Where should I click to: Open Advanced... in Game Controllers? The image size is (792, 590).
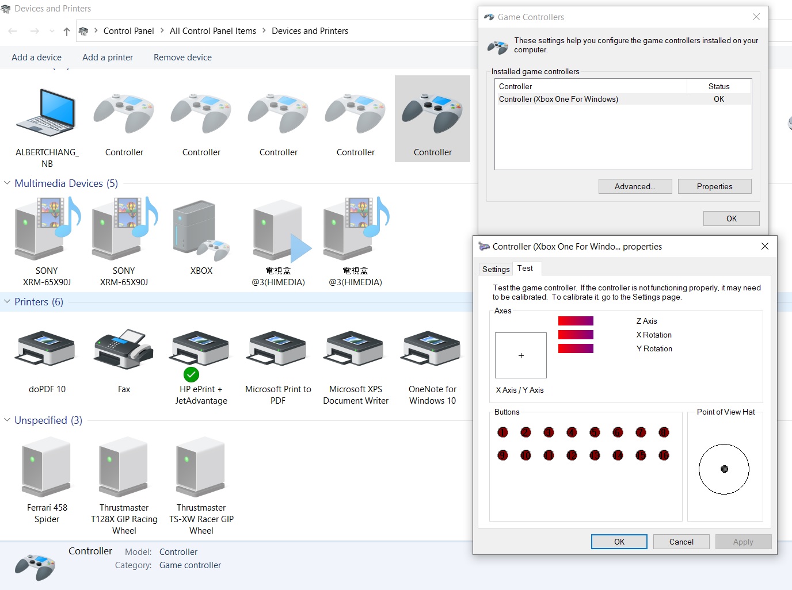point(635,186)
